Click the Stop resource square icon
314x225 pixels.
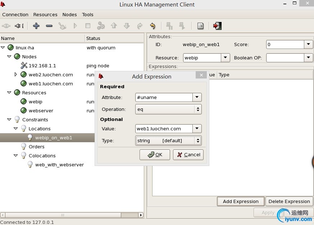tap(88, 26)
